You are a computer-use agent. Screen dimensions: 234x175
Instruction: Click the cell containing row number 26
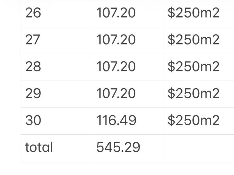[x=33, y=13]
